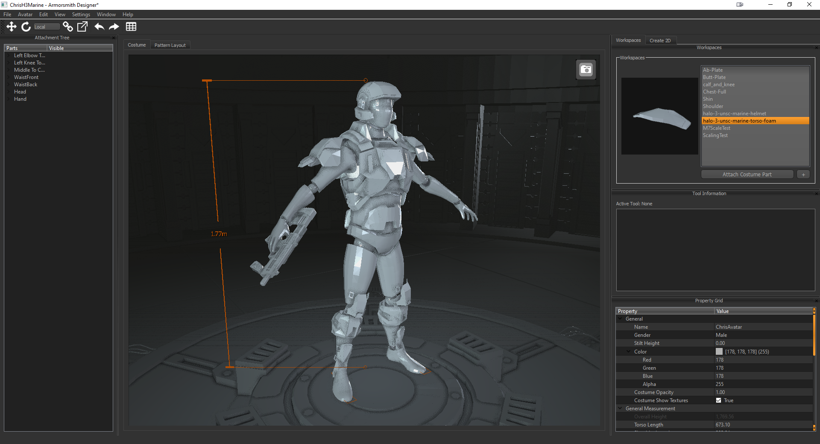
Task: Collapse the General Measurement group
Action: coord(620,409)
